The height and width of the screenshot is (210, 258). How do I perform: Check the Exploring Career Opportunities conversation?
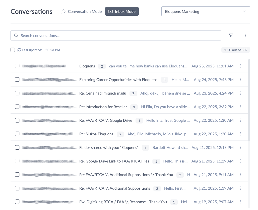[17, 79]
